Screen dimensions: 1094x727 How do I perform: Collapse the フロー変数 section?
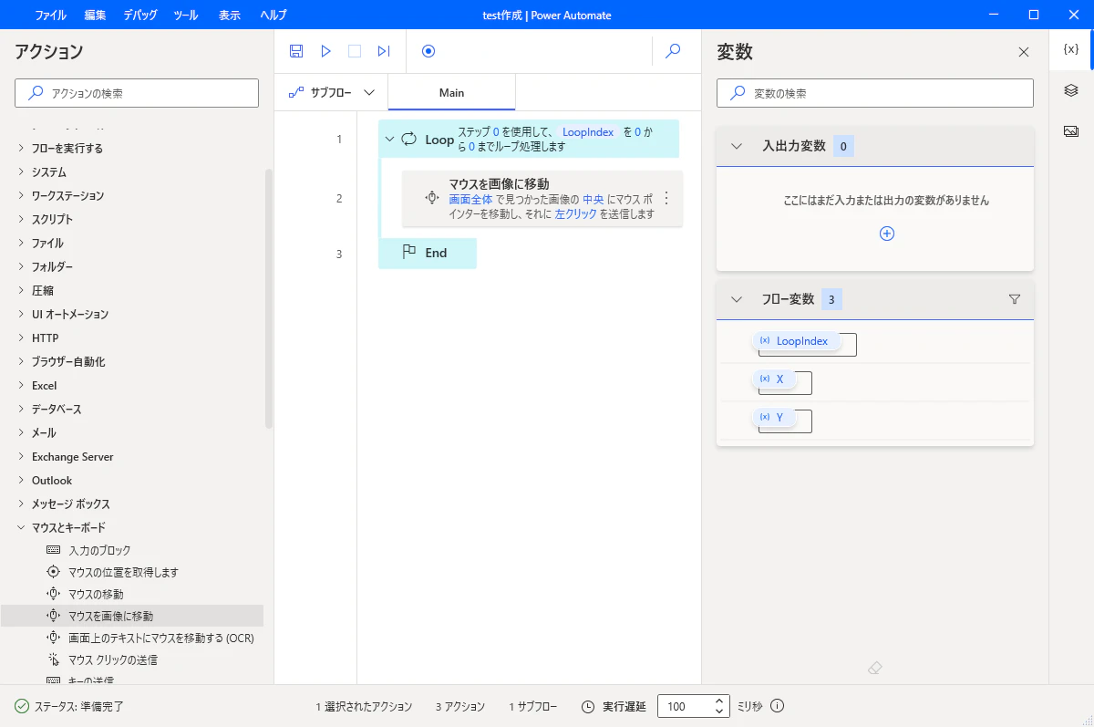(737, 299)
